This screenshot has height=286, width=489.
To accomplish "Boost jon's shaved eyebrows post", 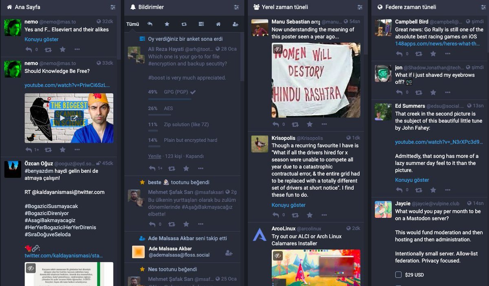I will (419, 92).
